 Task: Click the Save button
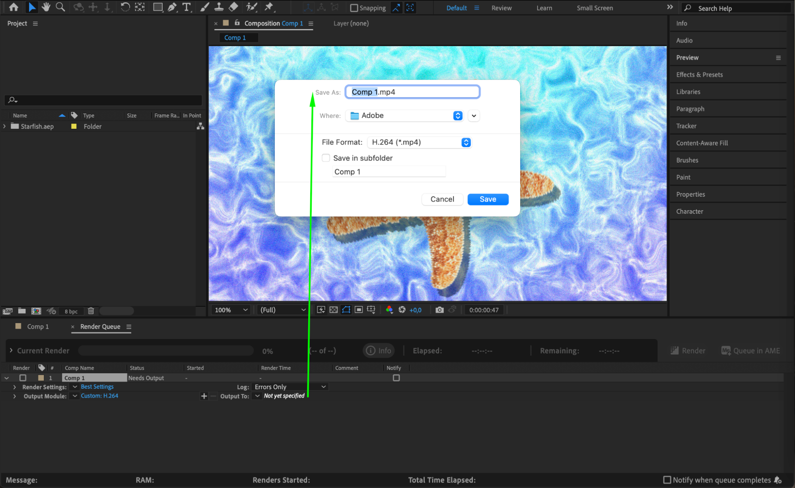coord(488,199)
